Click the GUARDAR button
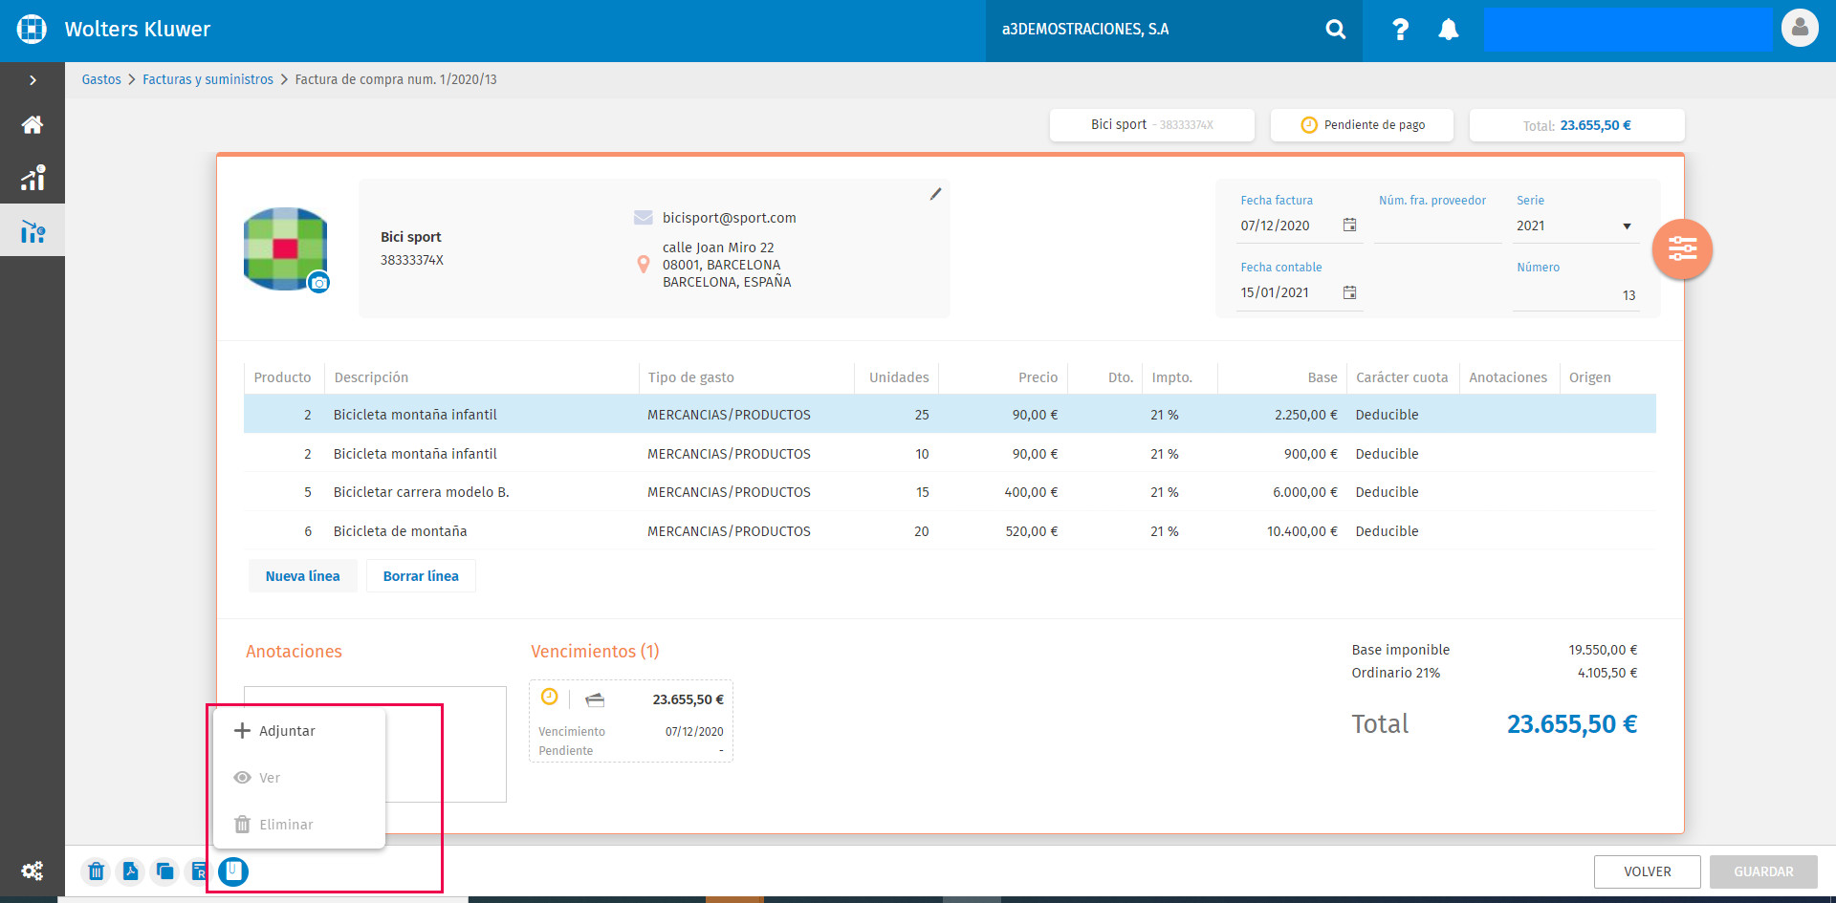 (x=1763, y=871)
